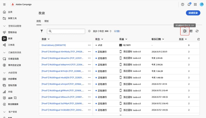206x118 pixels.
Task: Open Email delivery (DM126779) link
Action: click(x=54, y=45)
